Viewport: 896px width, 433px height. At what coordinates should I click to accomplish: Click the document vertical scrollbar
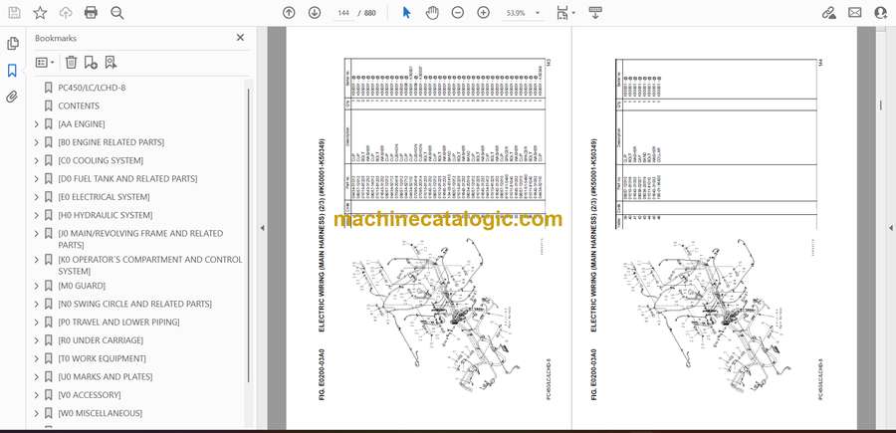pyautogui.click(x=881, y=107)
